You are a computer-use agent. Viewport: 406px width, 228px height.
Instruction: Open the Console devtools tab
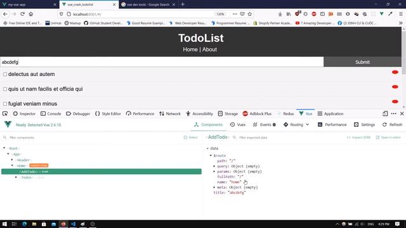point(51,114)
